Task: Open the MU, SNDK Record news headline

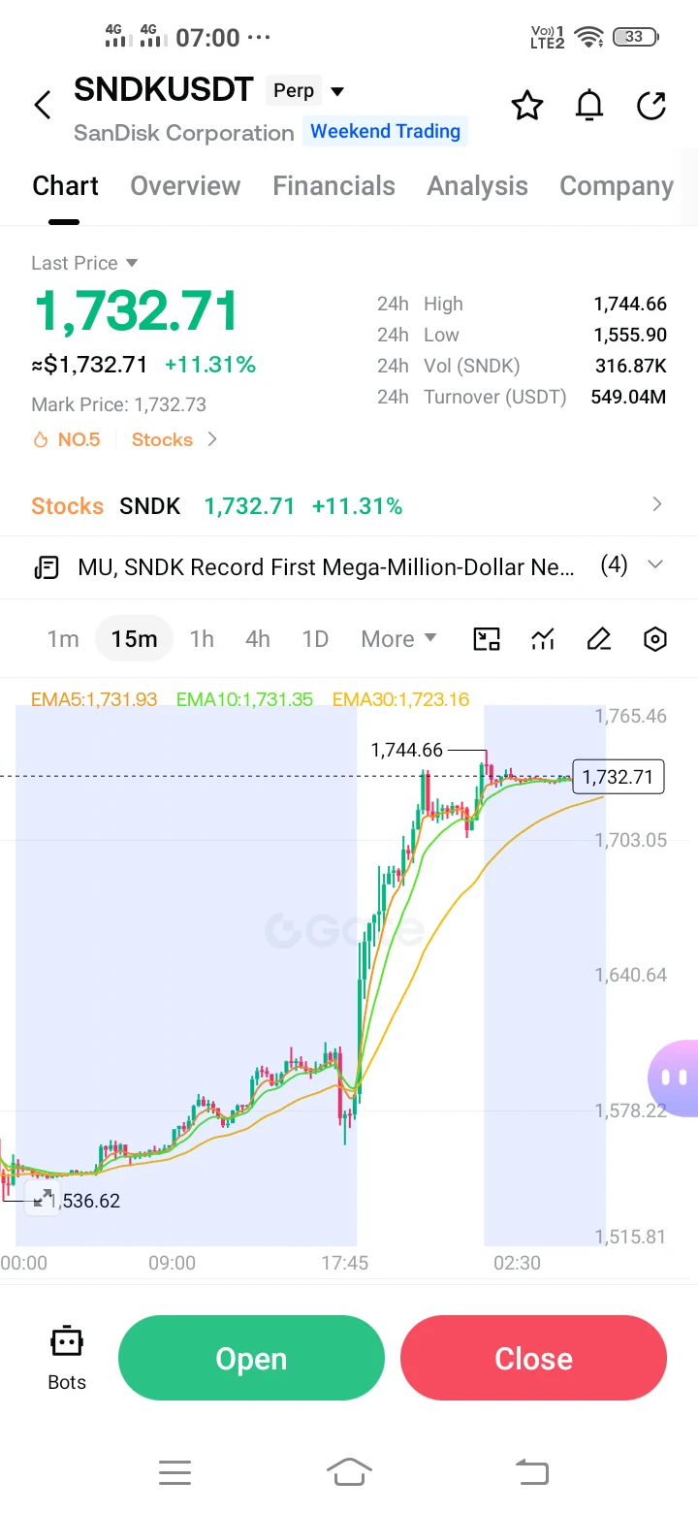Action: [x=326, y=567]
